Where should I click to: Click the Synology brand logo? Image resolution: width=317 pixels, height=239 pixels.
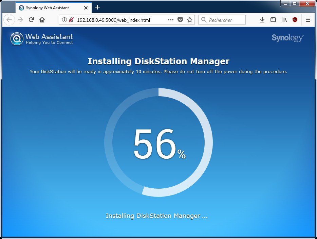click(287, 38)
